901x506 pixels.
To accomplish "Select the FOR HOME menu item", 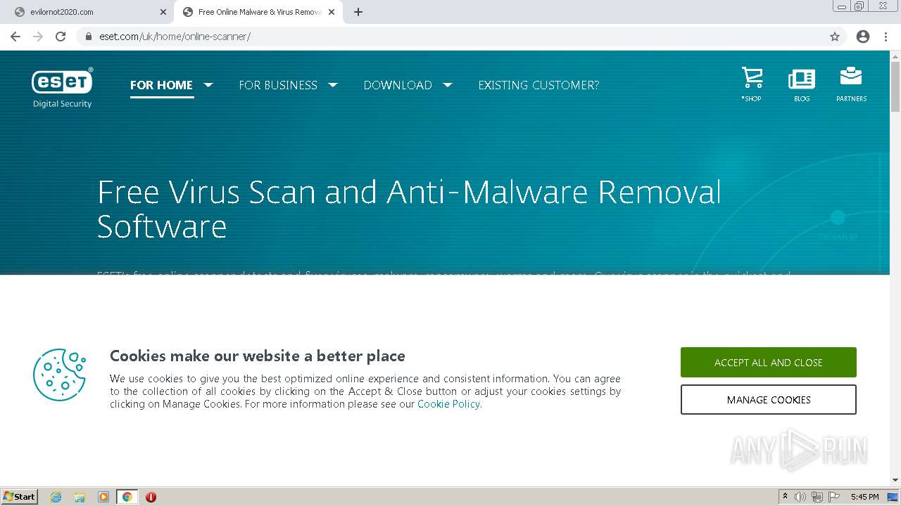I will [161, 85].
